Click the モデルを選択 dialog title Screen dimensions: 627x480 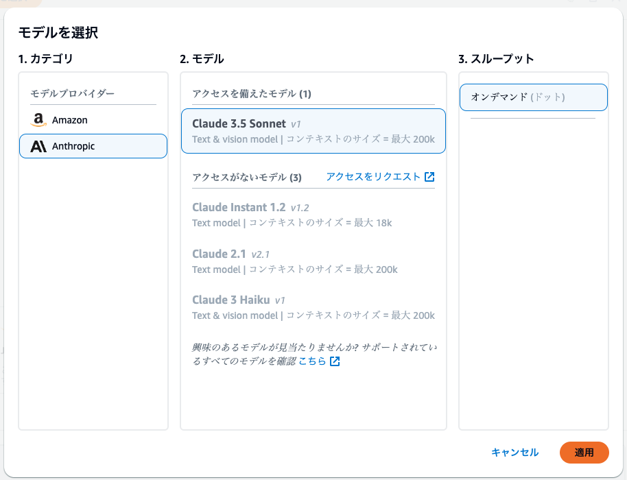[x=58, y=32]
